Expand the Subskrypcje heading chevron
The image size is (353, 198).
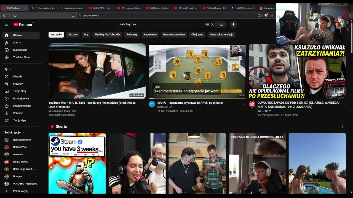(x=23, y=133)
